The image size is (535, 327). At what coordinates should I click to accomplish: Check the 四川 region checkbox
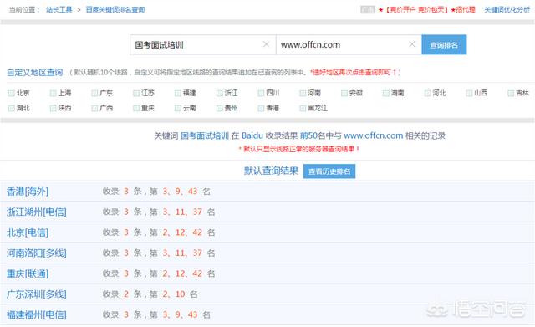tap(261, 93)
